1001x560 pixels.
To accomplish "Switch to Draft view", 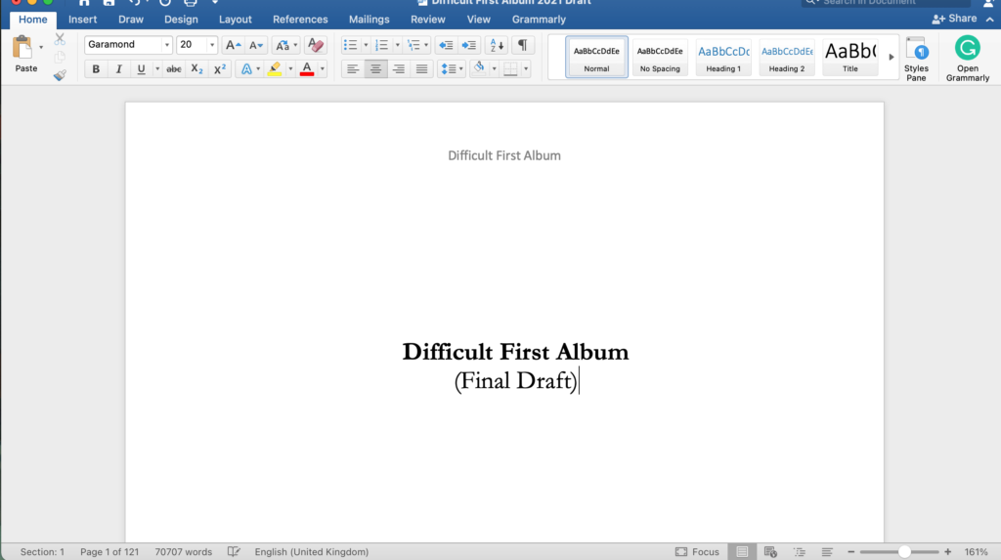I will click(827, 552).
